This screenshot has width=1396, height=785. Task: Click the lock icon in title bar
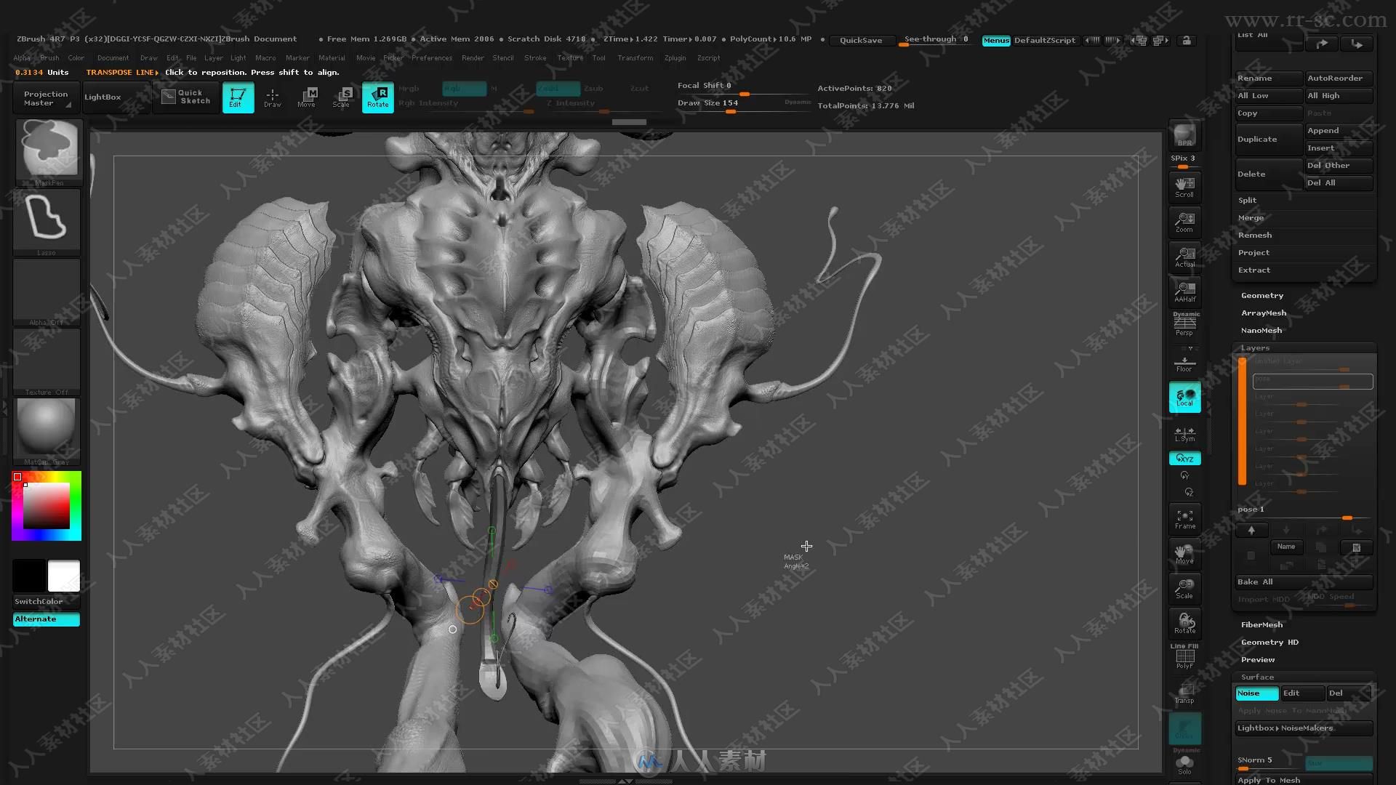[x=1187, y=41]
